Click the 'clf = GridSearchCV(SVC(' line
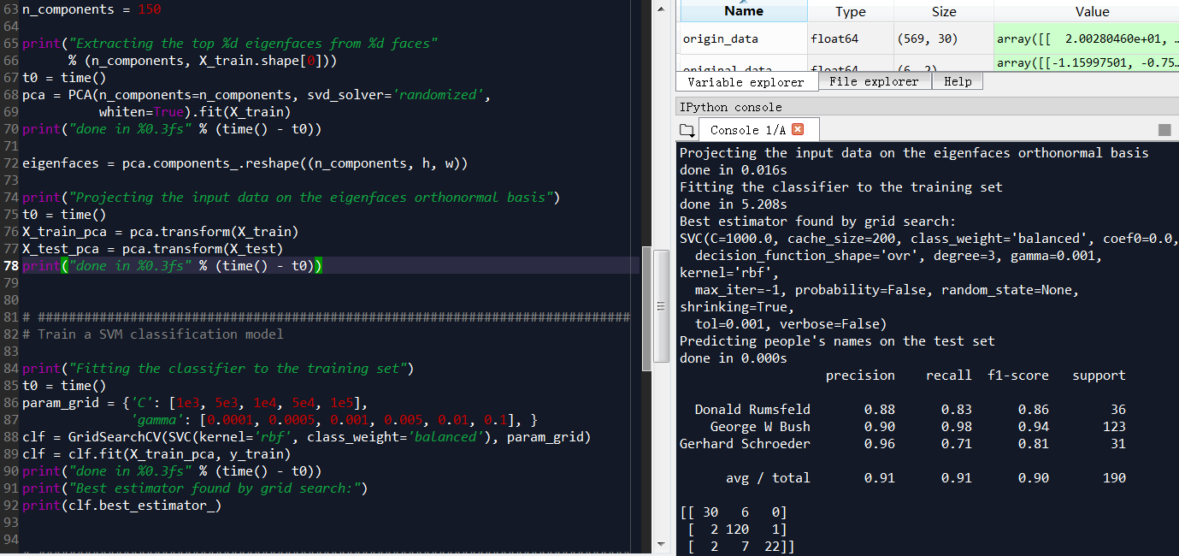The height and width of the screenshot is (556, 1179). tap(307, 437)
